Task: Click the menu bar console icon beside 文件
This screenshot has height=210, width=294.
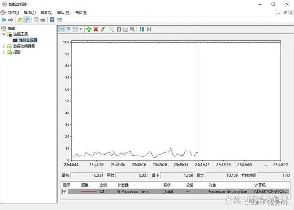Action: pos(3,12)
